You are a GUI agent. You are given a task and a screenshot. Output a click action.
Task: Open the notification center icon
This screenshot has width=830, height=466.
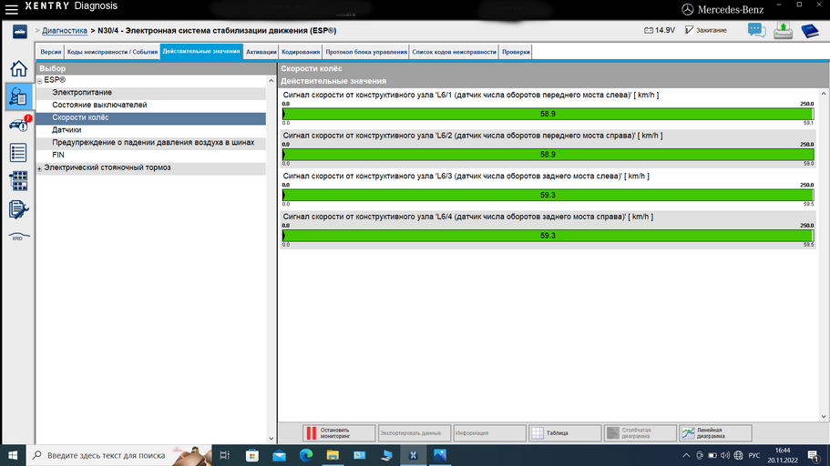pos(813,455)
